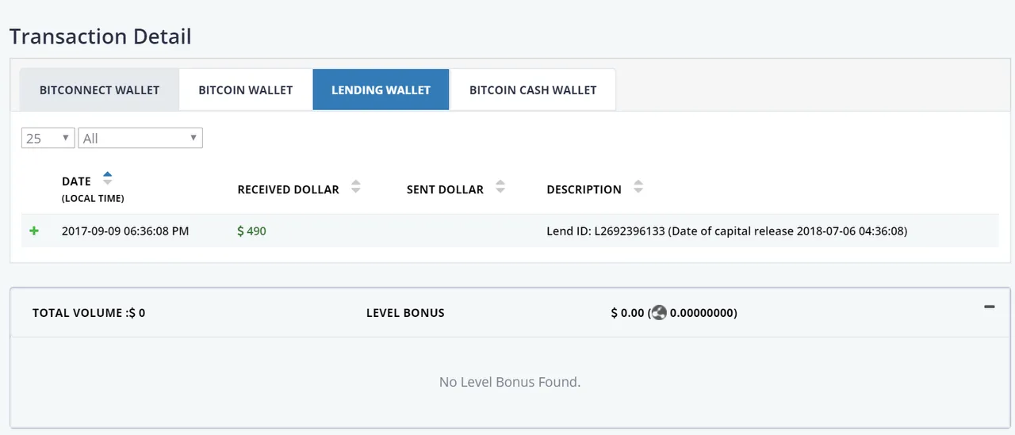1015x435 pixels.
Task: Select the Lending Wallet tab
Action: click(x=381, y=90)
